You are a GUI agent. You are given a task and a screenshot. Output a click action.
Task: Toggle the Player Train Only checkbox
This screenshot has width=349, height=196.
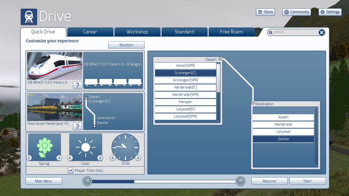coord(71,171)
